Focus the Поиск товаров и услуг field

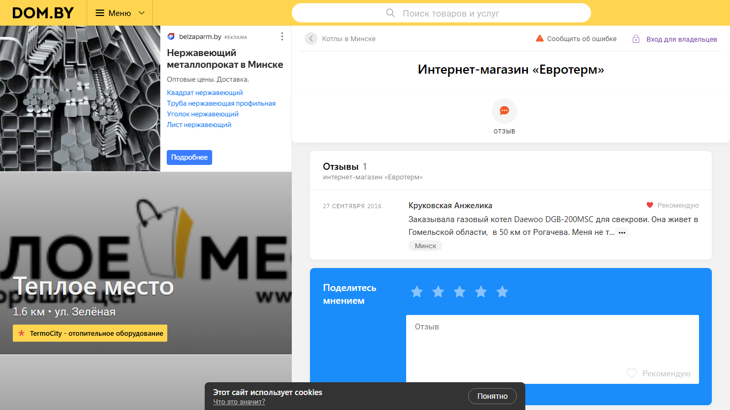pyautogui.click(x=441, y=13)
